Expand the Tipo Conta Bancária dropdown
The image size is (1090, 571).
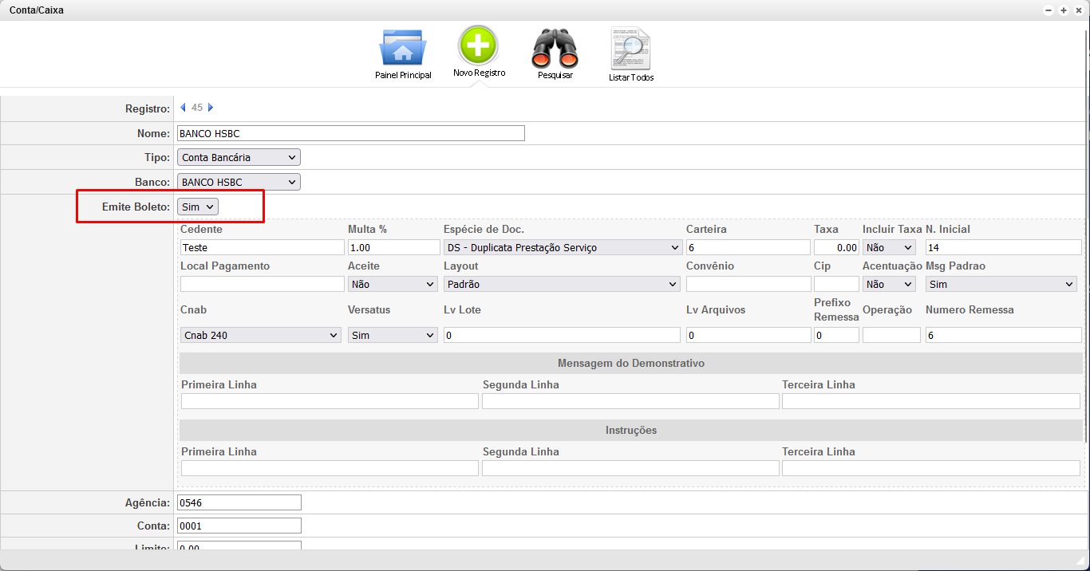(x=239, y=157)
